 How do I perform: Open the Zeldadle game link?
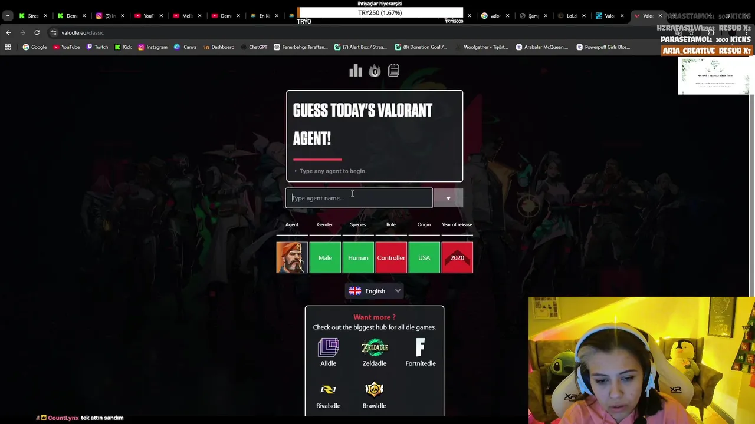tap(375, 352)
